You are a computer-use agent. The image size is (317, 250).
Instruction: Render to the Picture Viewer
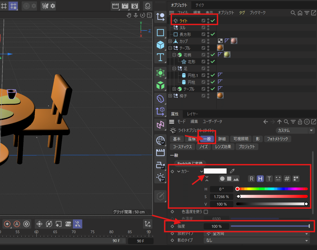click(x=125, y=6)
